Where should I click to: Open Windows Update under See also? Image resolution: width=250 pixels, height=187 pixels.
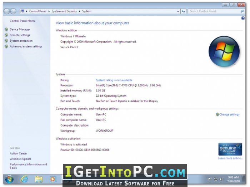coord(20,159)
